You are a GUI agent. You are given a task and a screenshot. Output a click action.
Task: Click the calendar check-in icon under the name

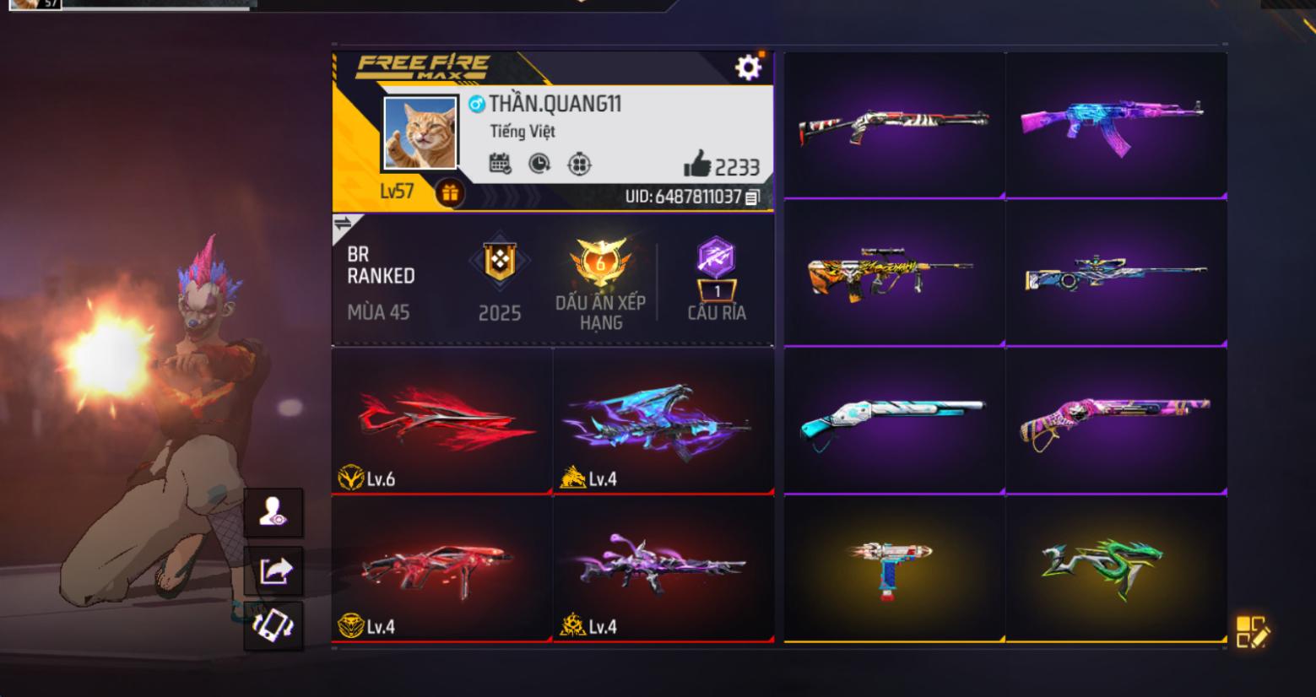[501, 164]
